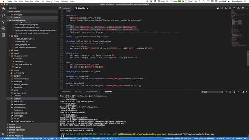This screenshot has height=140, width=249.
Task: Select the TERMINAL panel tab
Action: coord(108,92)
